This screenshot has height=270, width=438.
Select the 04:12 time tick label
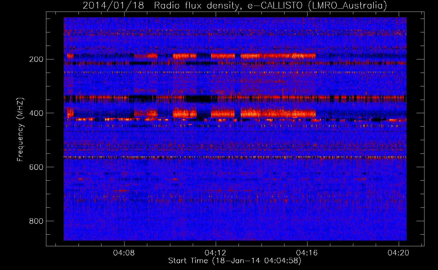point(216,253)
